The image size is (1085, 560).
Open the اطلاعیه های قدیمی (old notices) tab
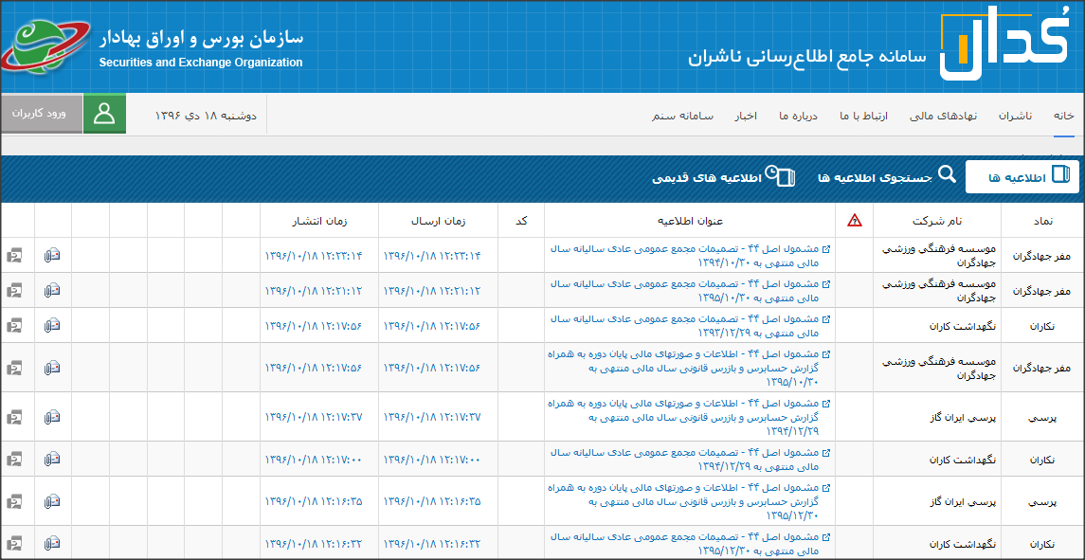(x=724, y=177)
